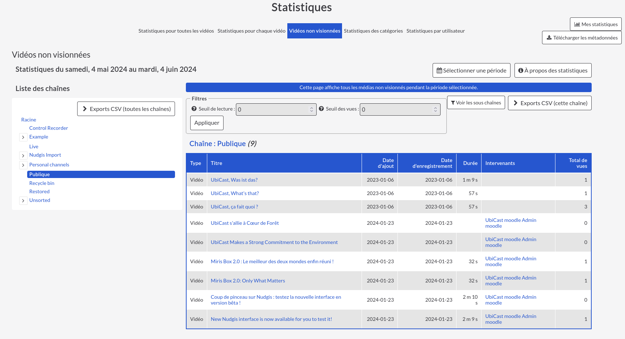Viewport: 625px width, 339px height.
Task: Open UbiCast Makes a Strong Commitment video
Action: coord(274,242)
